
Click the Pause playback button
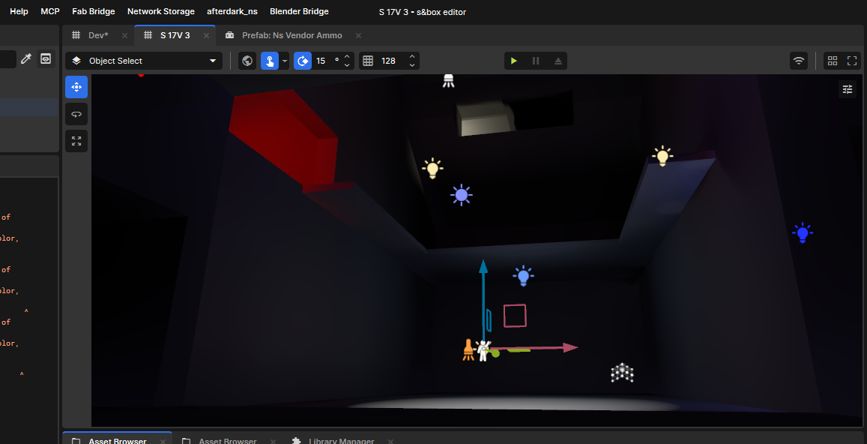(535, 61)
